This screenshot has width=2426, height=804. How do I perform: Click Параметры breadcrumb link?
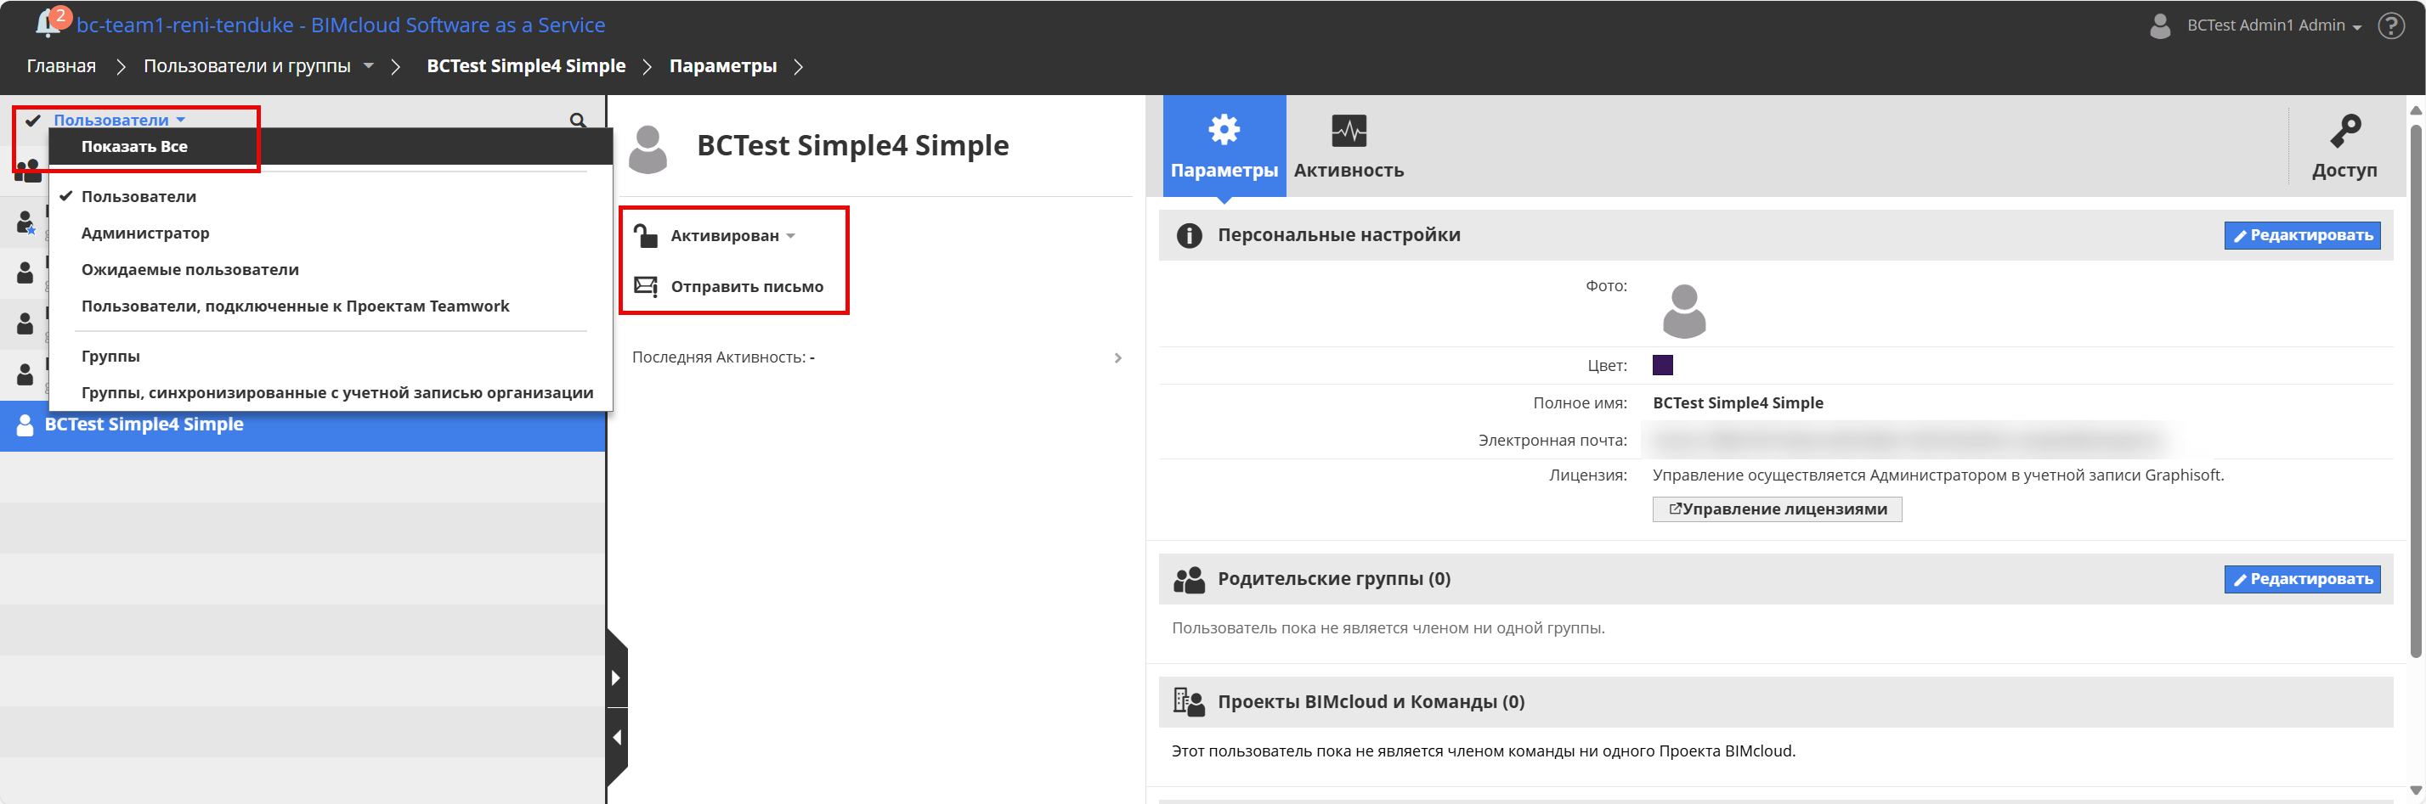point(722,66)
